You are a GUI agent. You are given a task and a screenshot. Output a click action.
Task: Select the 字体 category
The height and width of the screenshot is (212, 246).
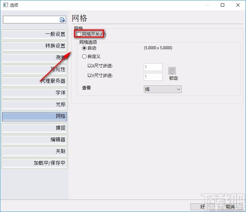35,93
